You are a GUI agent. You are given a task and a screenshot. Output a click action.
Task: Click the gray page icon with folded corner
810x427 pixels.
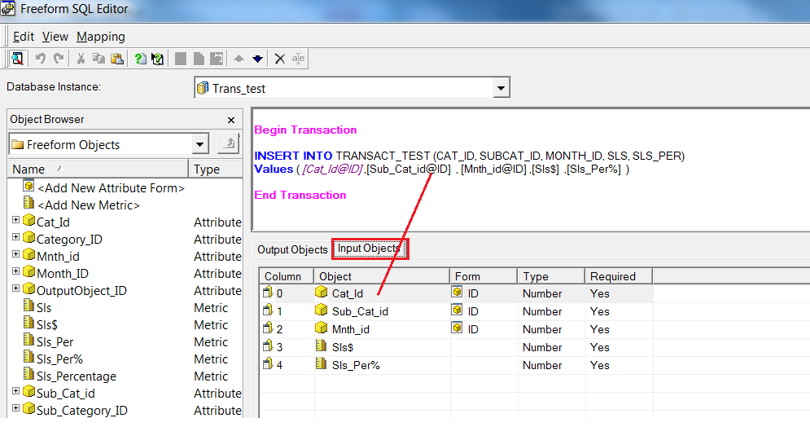[199, 59]
